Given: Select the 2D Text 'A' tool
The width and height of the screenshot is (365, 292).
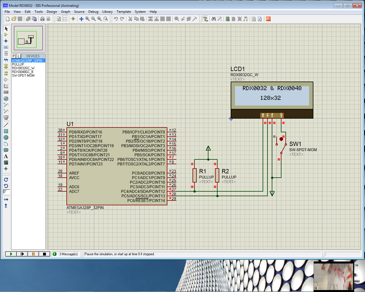Looking at the screenshot, I should point(6,156).
